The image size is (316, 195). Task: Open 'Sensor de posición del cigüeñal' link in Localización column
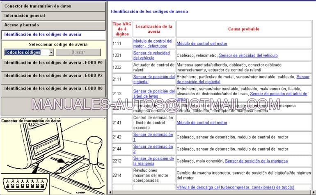pos(154,80)
